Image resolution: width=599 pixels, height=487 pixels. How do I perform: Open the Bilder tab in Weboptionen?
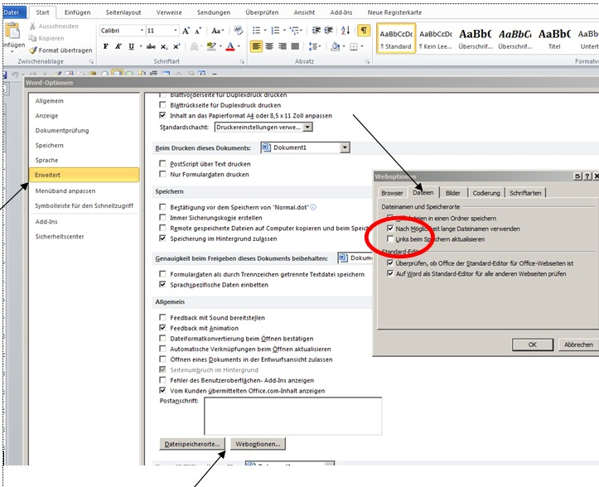tap(452, 193)
